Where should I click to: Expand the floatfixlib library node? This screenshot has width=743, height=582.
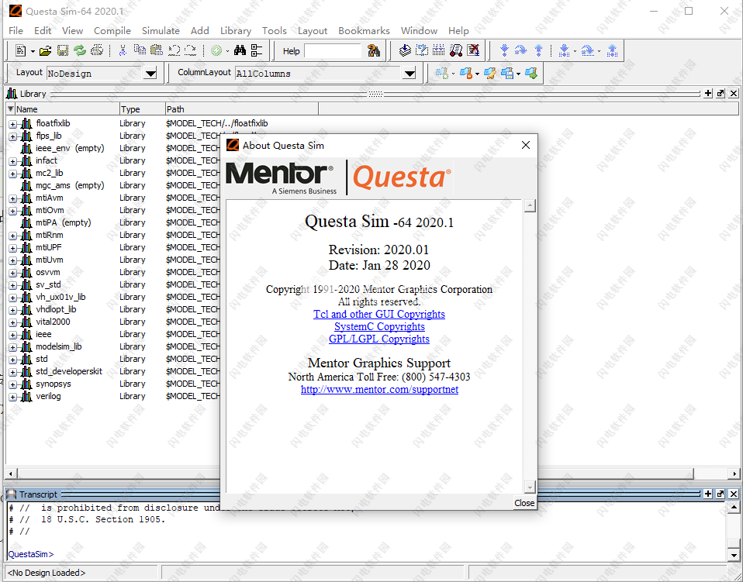[x=12, y=124]
